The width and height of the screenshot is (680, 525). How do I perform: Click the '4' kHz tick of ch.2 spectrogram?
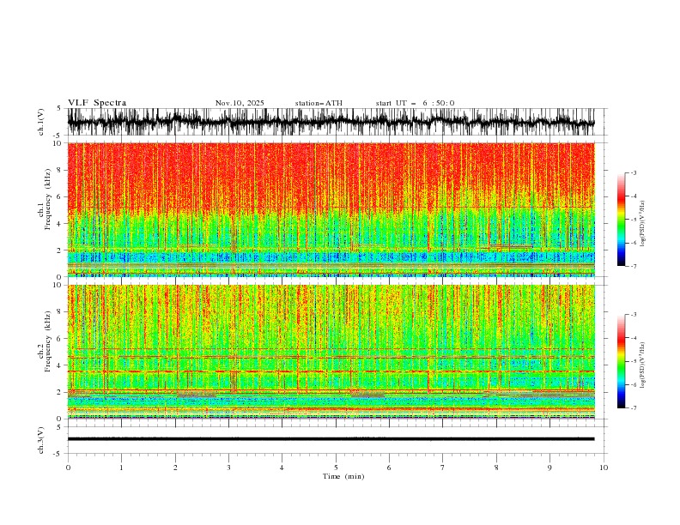(60, 365)
